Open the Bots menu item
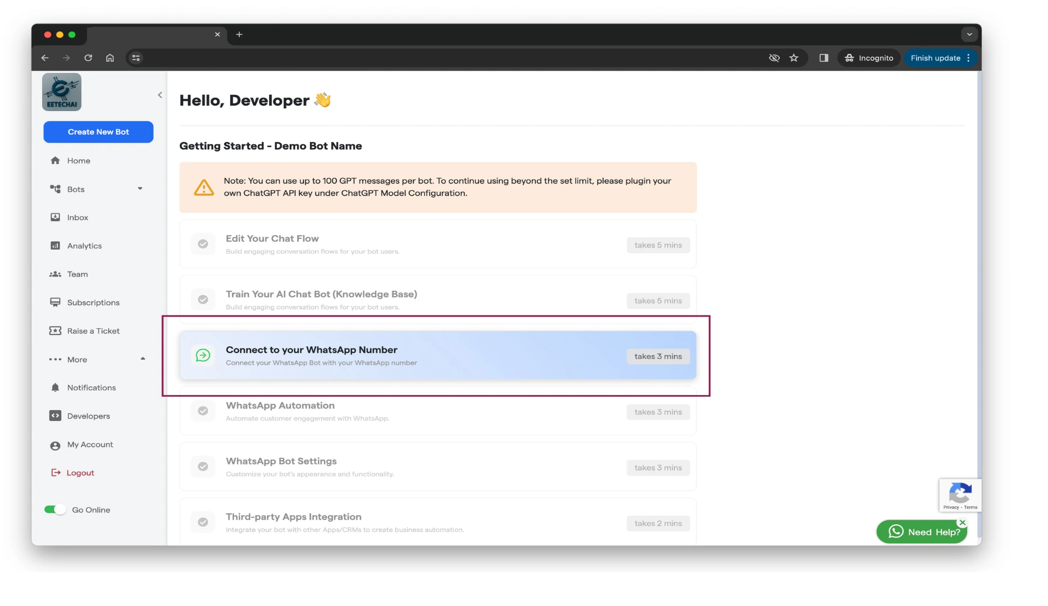Image resolution: width=1048 pixels, height=606 pixels. click(x=76, y=189)
